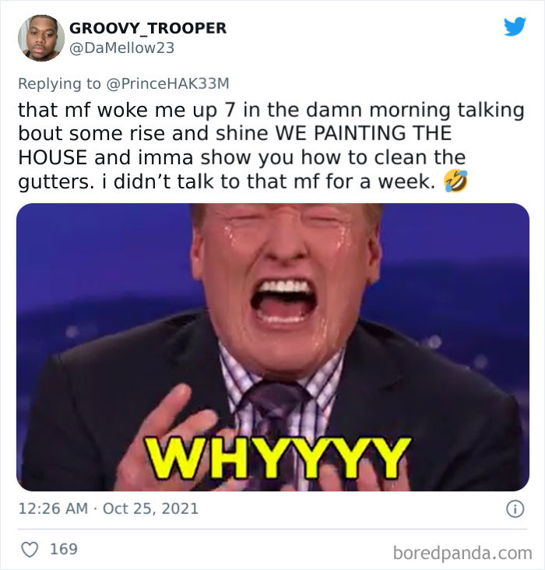Click the rolling laughing emoji
This screenshot has height=570, width=545.
pos(455,181)
